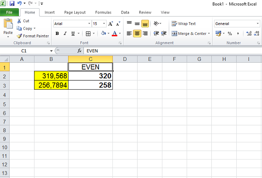Screen dimensions: 262x178
Task: Toggle Italic formatting
Action: (x=65, y=34)
